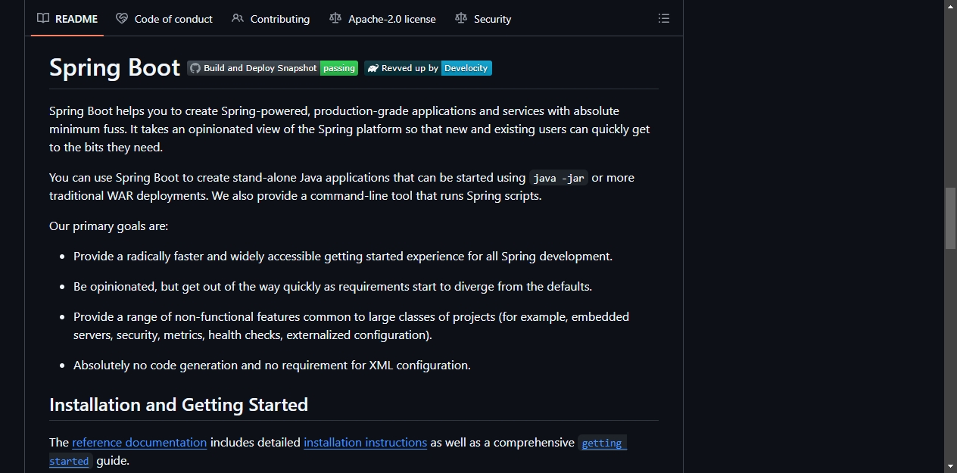Click the Code of conduct heart icon
Viewport: 957px width, 473px height.
tap(122, 19)
